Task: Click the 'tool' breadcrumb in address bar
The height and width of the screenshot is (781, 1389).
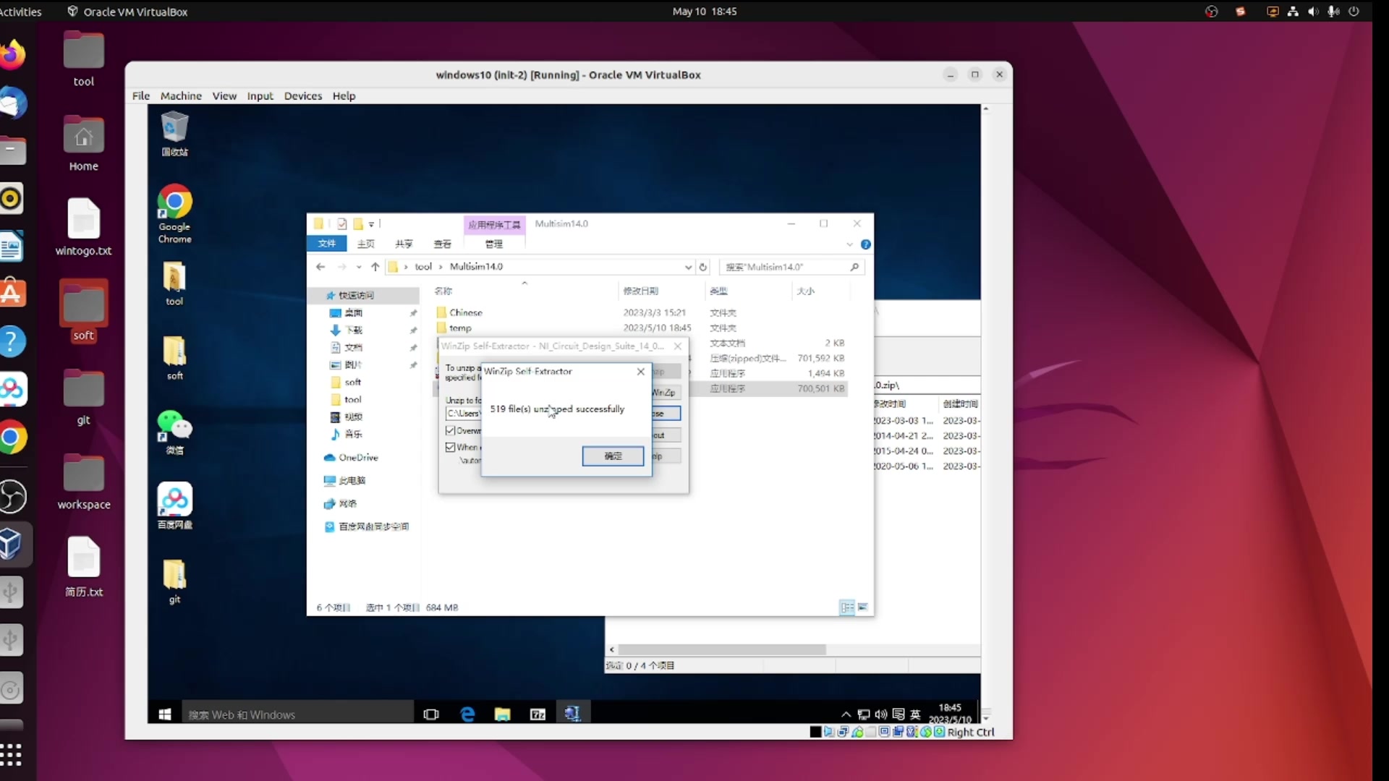Action: (423, 267)
